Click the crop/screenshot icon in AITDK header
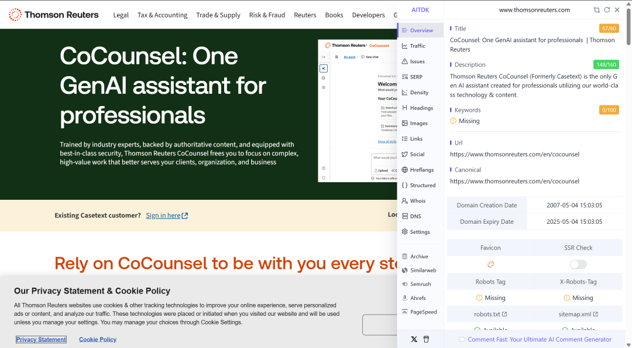Screen dimensions: 632x348 [596, 10]
